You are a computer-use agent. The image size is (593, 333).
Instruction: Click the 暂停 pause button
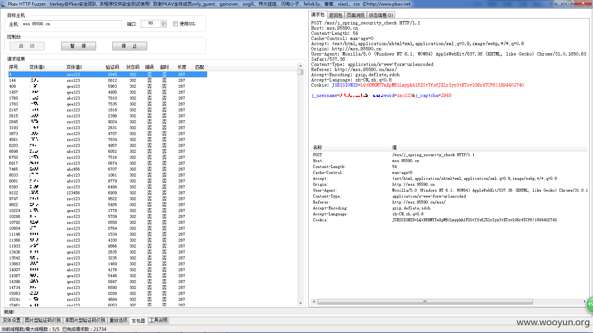[79, 46]
